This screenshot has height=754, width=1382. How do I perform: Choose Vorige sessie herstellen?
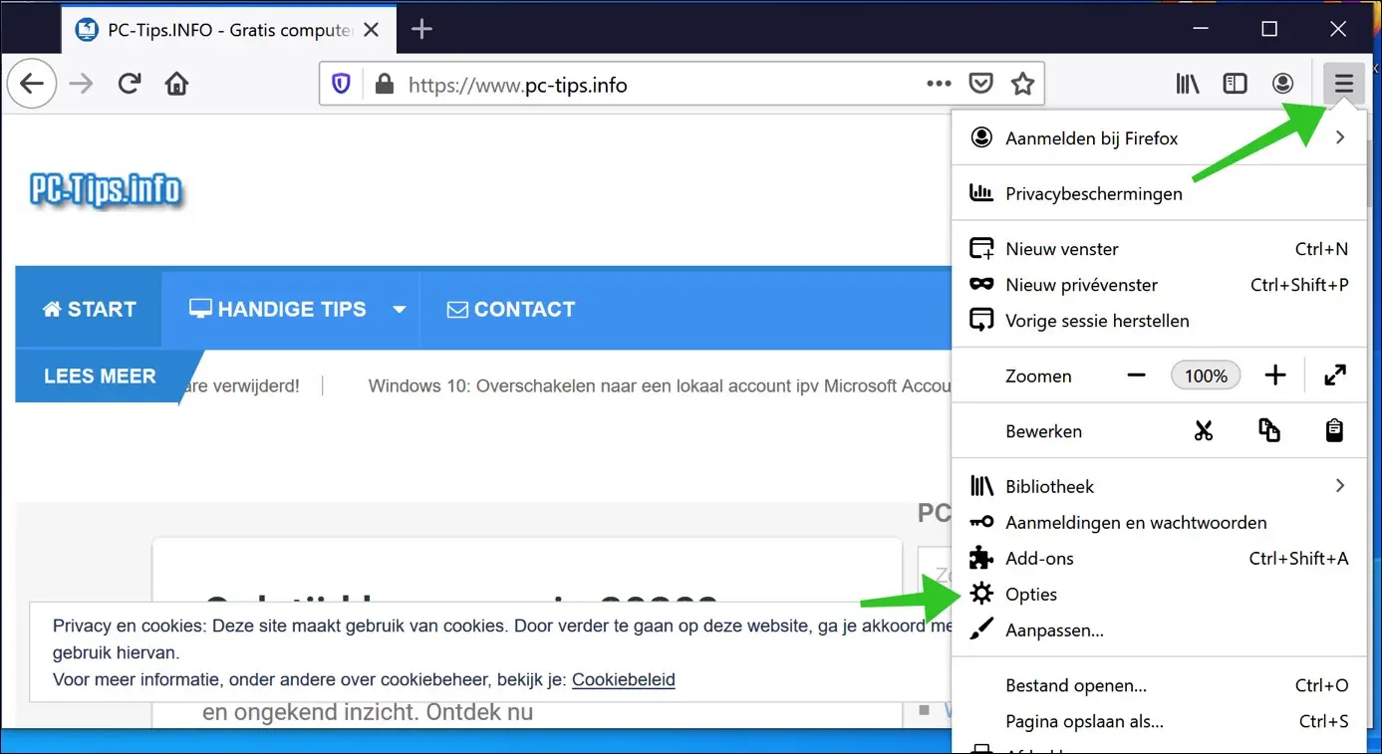[x=1160, y=321]
